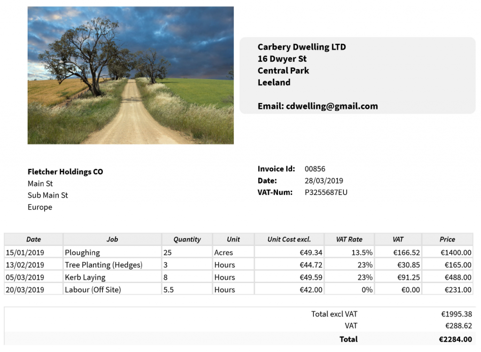Click the Unit column header

(x=233, y=239)
